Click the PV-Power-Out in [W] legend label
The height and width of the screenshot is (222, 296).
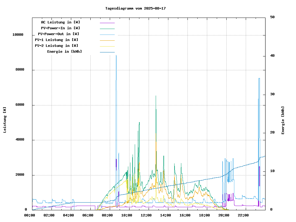pyautogui.click(x=59, y=34)
